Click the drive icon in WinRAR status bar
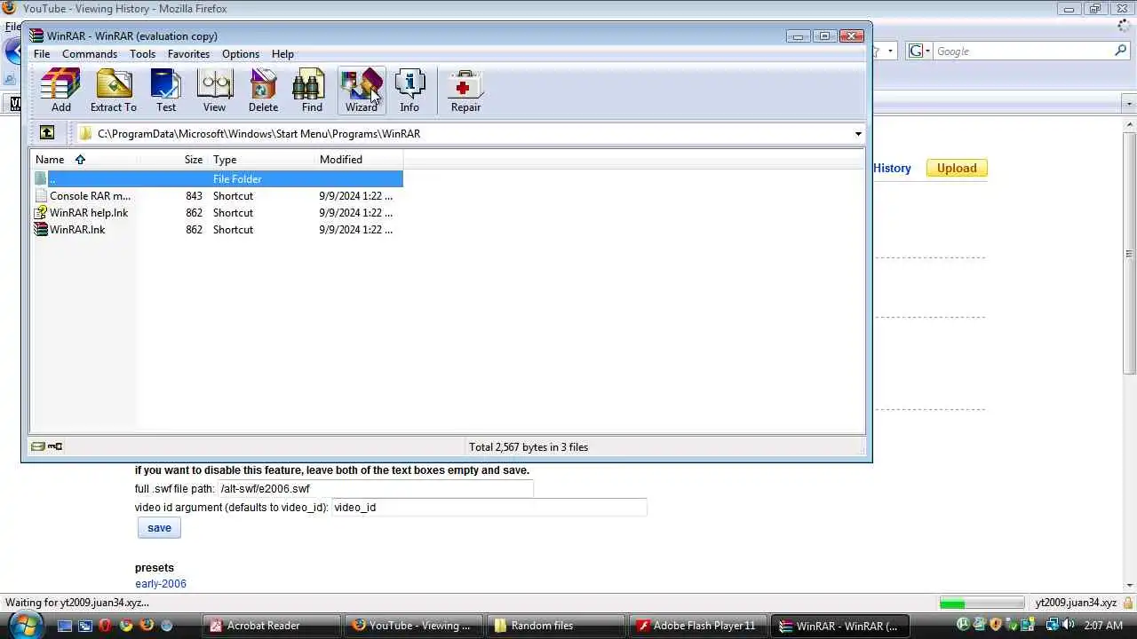1137x639 pixels. click(38, 446)
